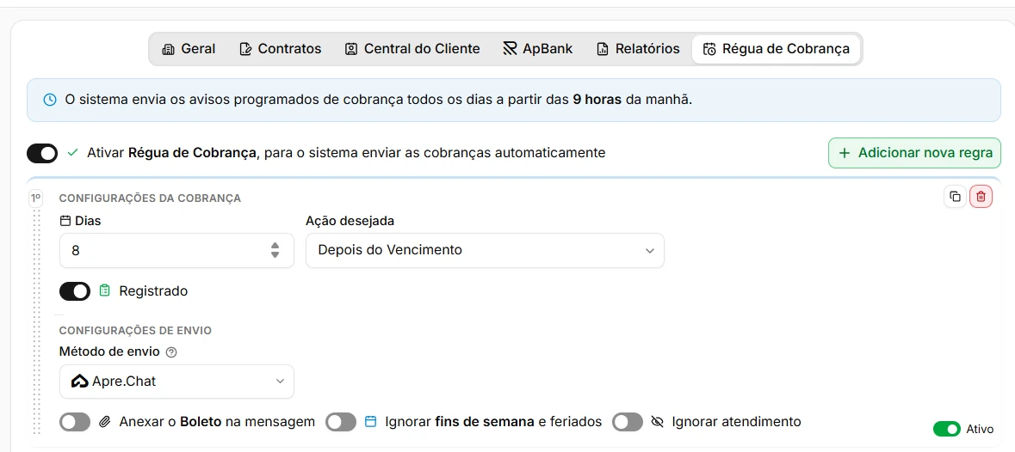Image resolution: width=1015 pixels, height=452 pixels.
Task: Open the Ação desejada dropdown
Action: pyautogui.click(x=485, y=250)
